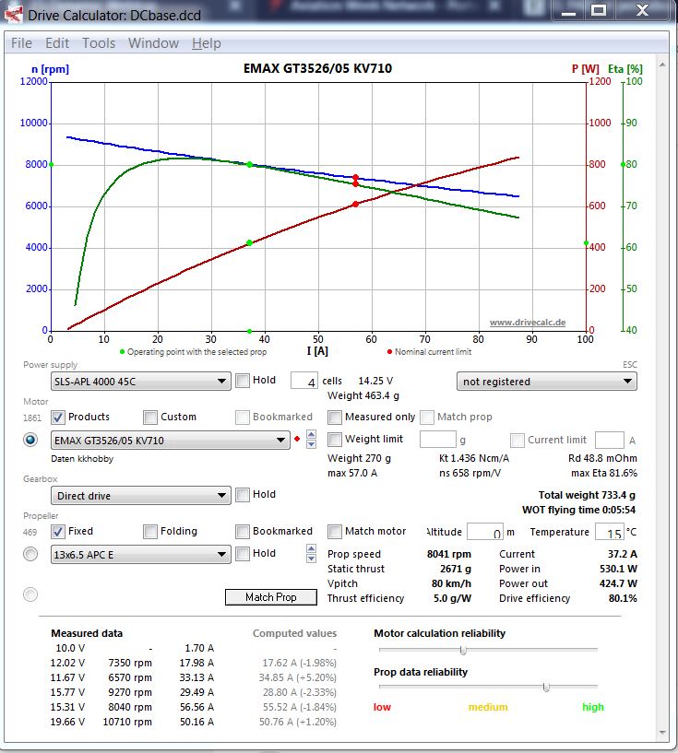Click the propeller stepper down arrow
Viewport: 678px width, 753px height.
(x=311, y=559)
